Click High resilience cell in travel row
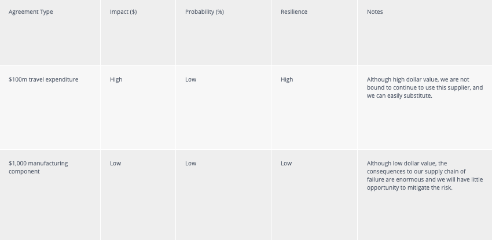This screenshot has height=240, width=492. point(287,80)
